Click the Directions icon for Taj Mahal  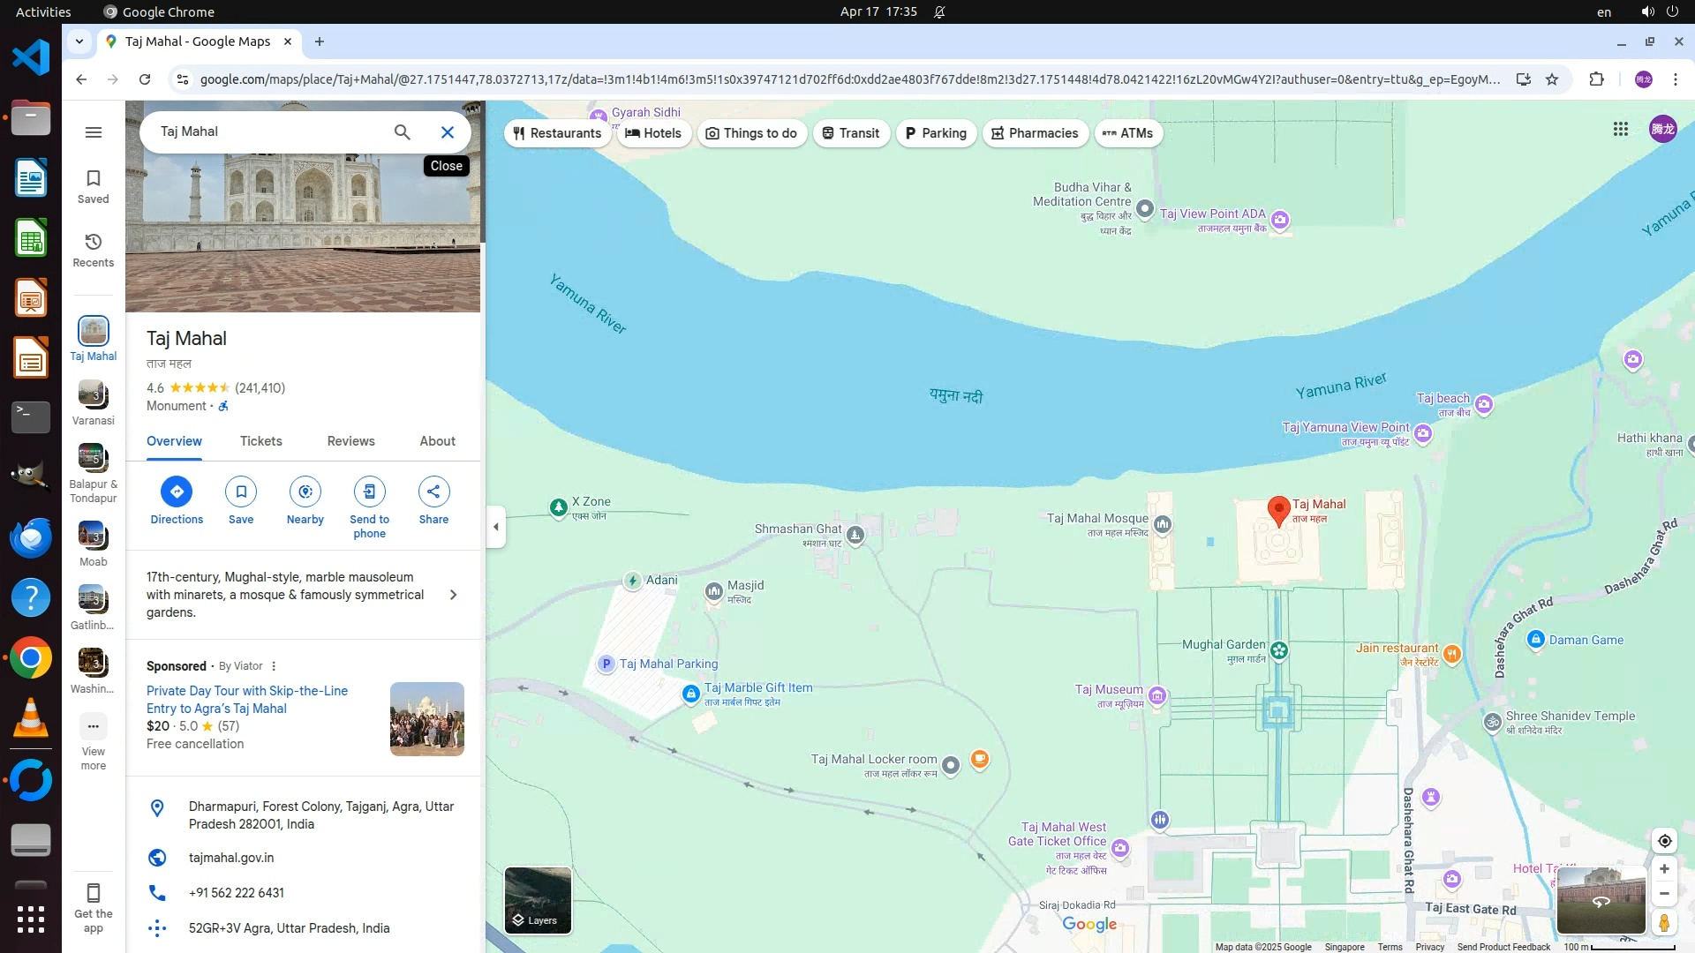[177, 492]
